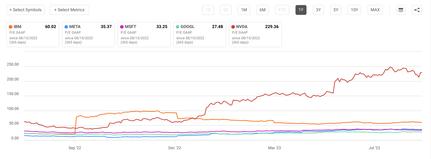The height and width of the screenshot is (159, 431).
Task: Change the range to 3Y
Action: [318, 10]
